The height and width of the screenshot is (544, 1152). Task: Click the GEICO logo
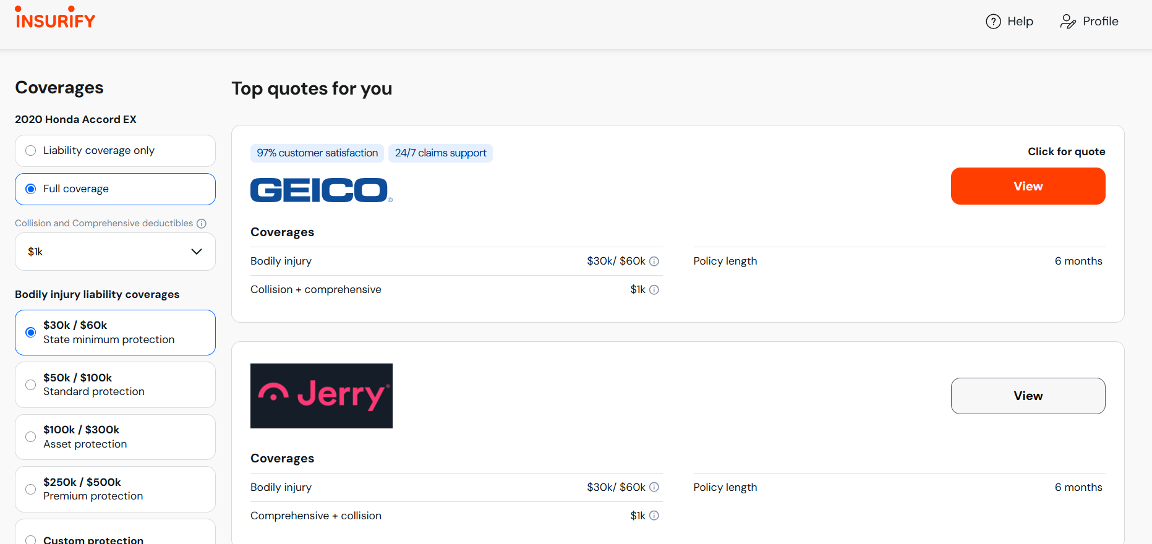tap(321, 190)
